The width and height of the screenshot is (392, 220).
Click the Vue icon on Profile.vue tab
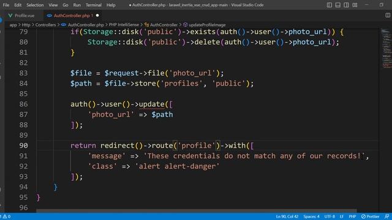(x=10, y=15)
